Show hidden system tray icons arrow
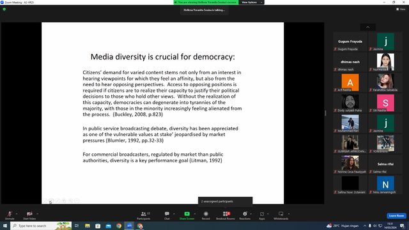 coord(365,226)
